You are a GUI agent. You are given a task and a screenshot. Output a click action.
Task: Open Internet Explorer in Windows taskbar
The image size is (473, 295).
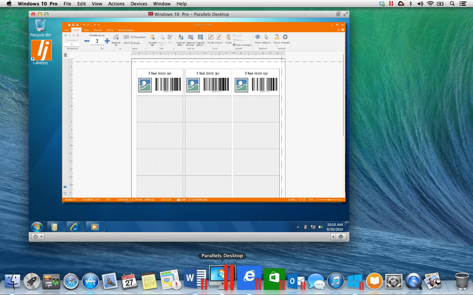coord(75,227)
